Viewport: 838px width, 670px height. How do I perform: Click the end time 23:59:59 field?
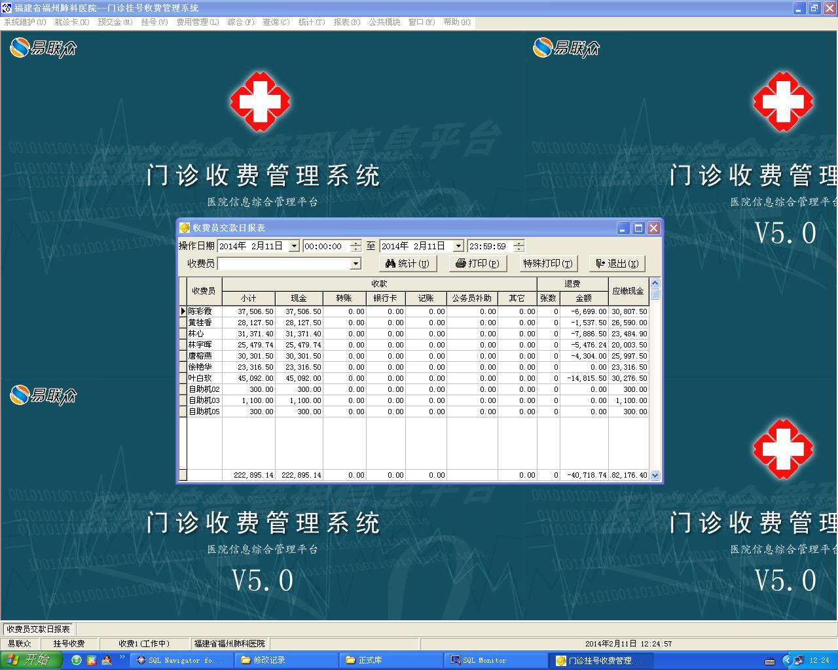point(490,246)
